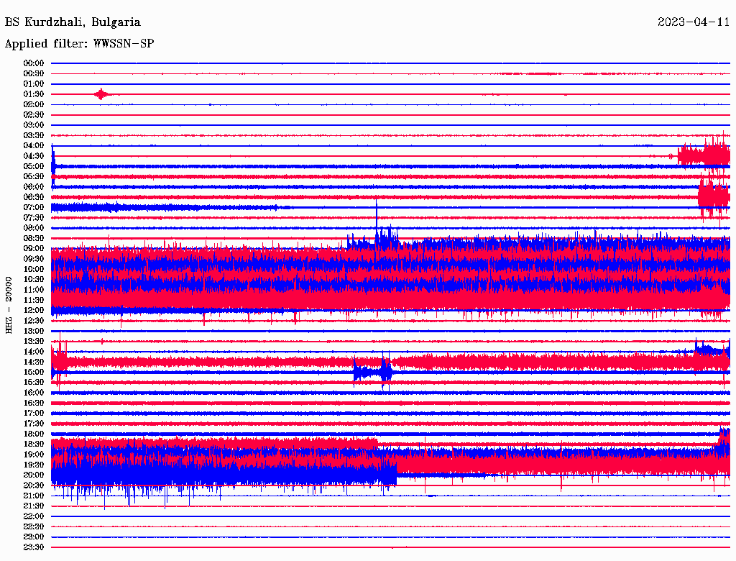Click the 12:00 time label
This screenshot has height=561, width=736.
tap(34, 310)
